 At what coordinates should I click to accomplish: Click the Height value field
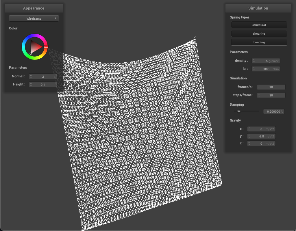coord(43,85)
